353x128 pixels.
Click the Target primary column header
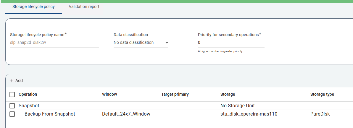click(175, 95)
